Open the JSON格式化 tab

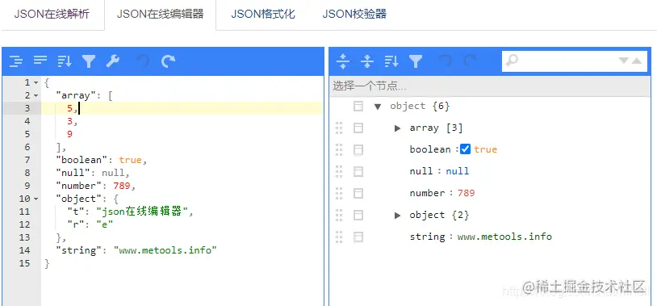pyautogui.click(x=263, y=15)
